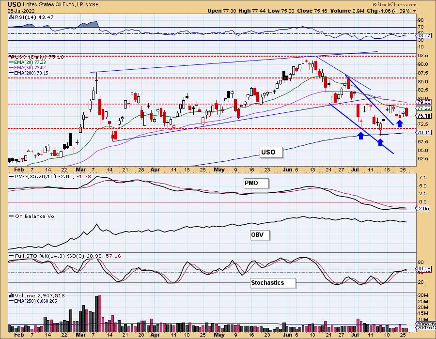Click the OBV annotation label box
436x339 pixels.
point(260,235)
